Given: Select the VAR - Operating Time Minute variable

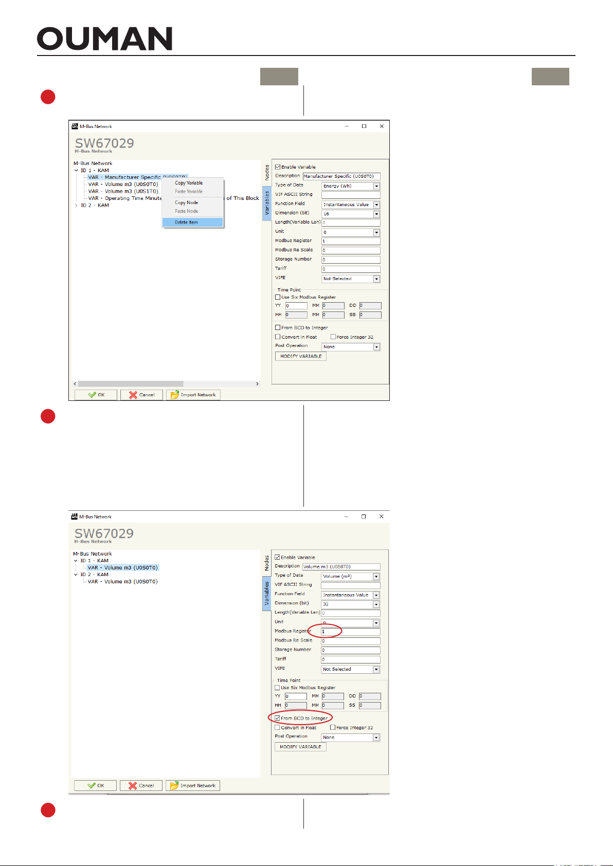Looking at the screenshot, I should (125, 198).
